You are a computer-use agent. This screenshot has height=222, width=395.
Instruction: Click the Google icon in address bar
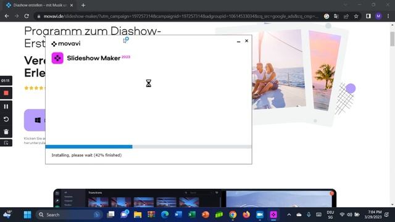[x=326, y=16]
